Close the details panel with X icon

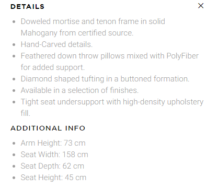[201, 6]
